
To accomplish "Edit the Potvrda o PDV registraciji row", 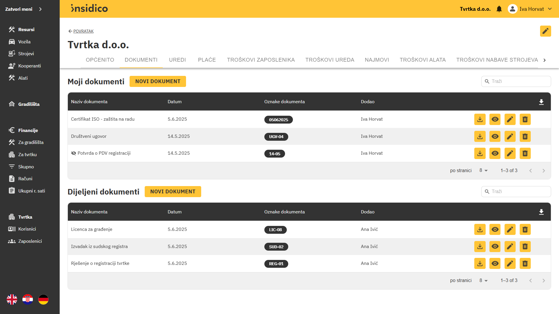I will pos(510,153).
